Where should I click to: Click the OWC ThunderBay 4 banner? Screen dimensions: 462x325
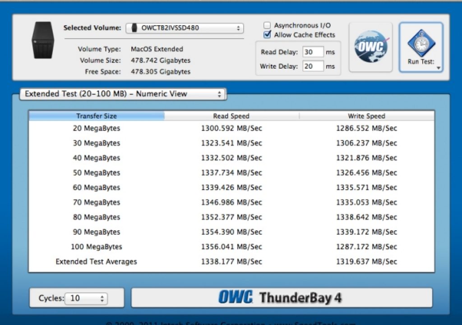tap(282, 297)
